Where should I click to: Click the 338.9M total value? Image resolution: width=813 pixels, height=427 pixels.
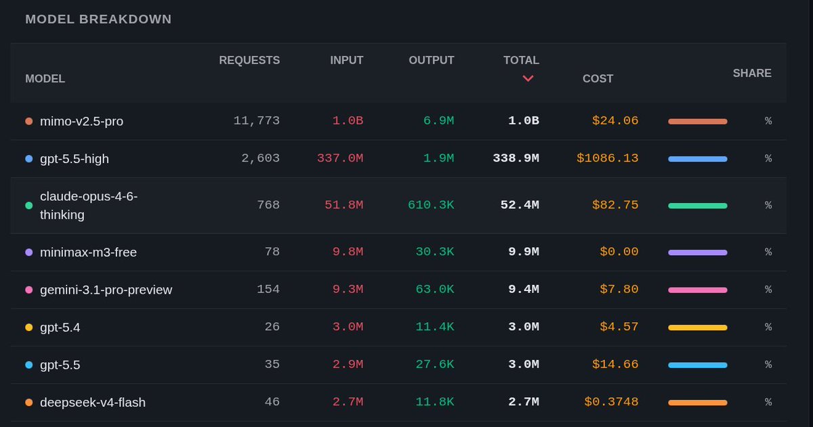pyautogui.click(x=516, y=158)
